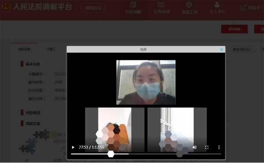Screen dimensions: 264x163
Task: Select the bottom-right participant video feed
Action: click(x=177, y=130)
